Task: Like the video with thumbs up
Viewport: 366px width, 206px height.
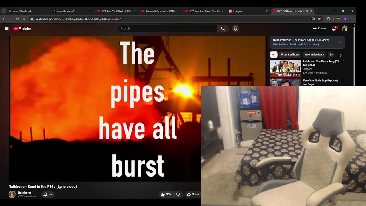Action: [166, 194]
